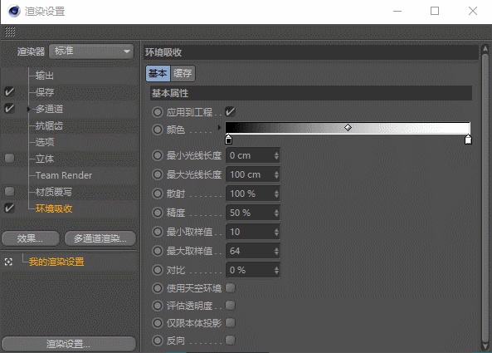Image resolution: width=492 pixels, height=353 pixels.
Task: Click the 最大光线长度 stepper arrows
Action: tap(276, 174)
